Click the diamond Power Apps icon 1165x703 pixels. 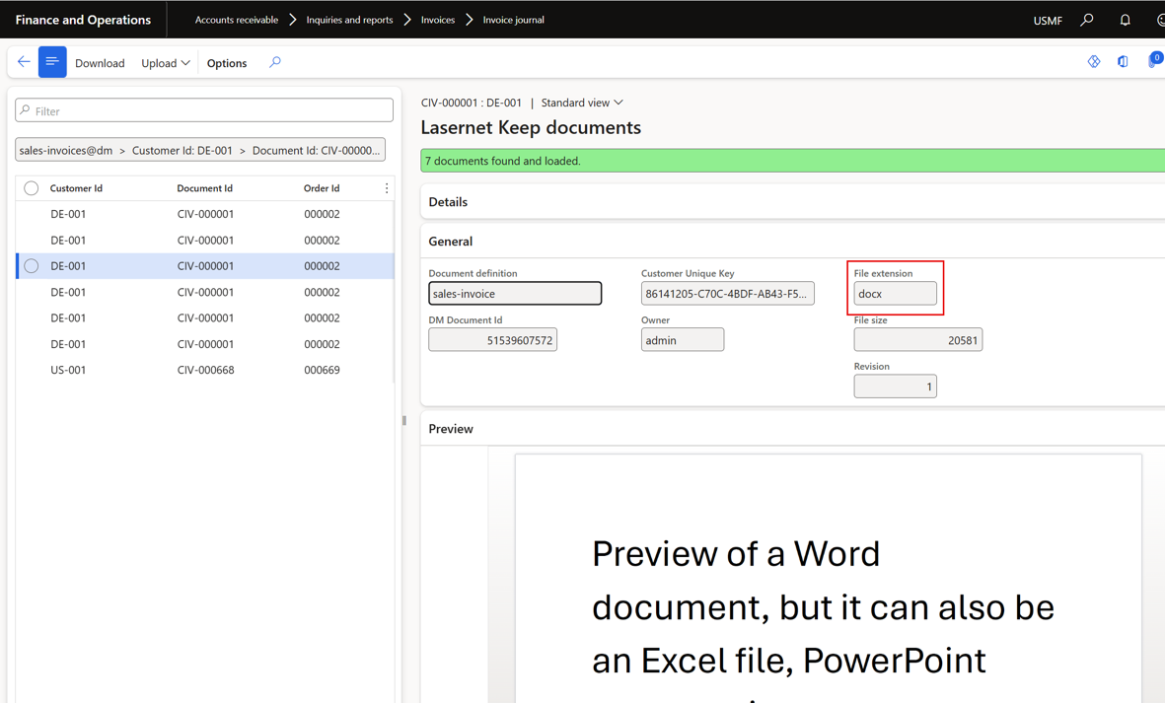tap(1094, 62)
